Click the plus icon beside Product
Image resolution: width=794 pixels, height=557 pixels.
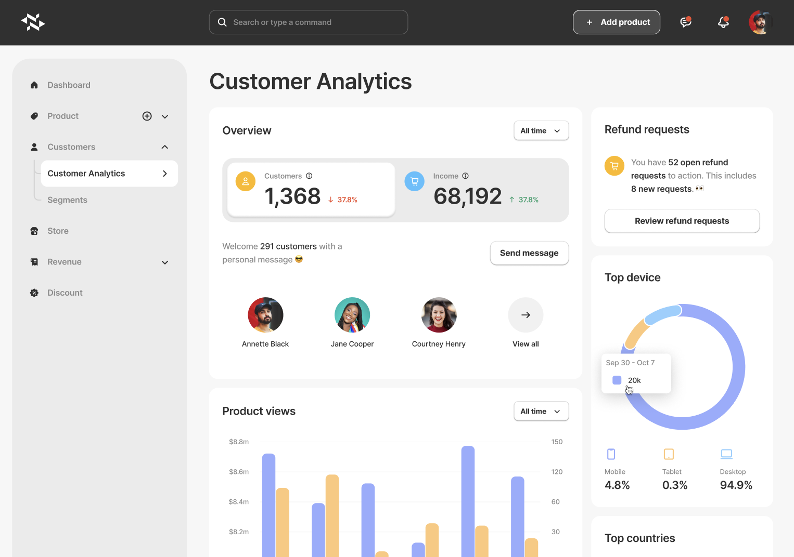pyautogui.click(x=147, y=116)
